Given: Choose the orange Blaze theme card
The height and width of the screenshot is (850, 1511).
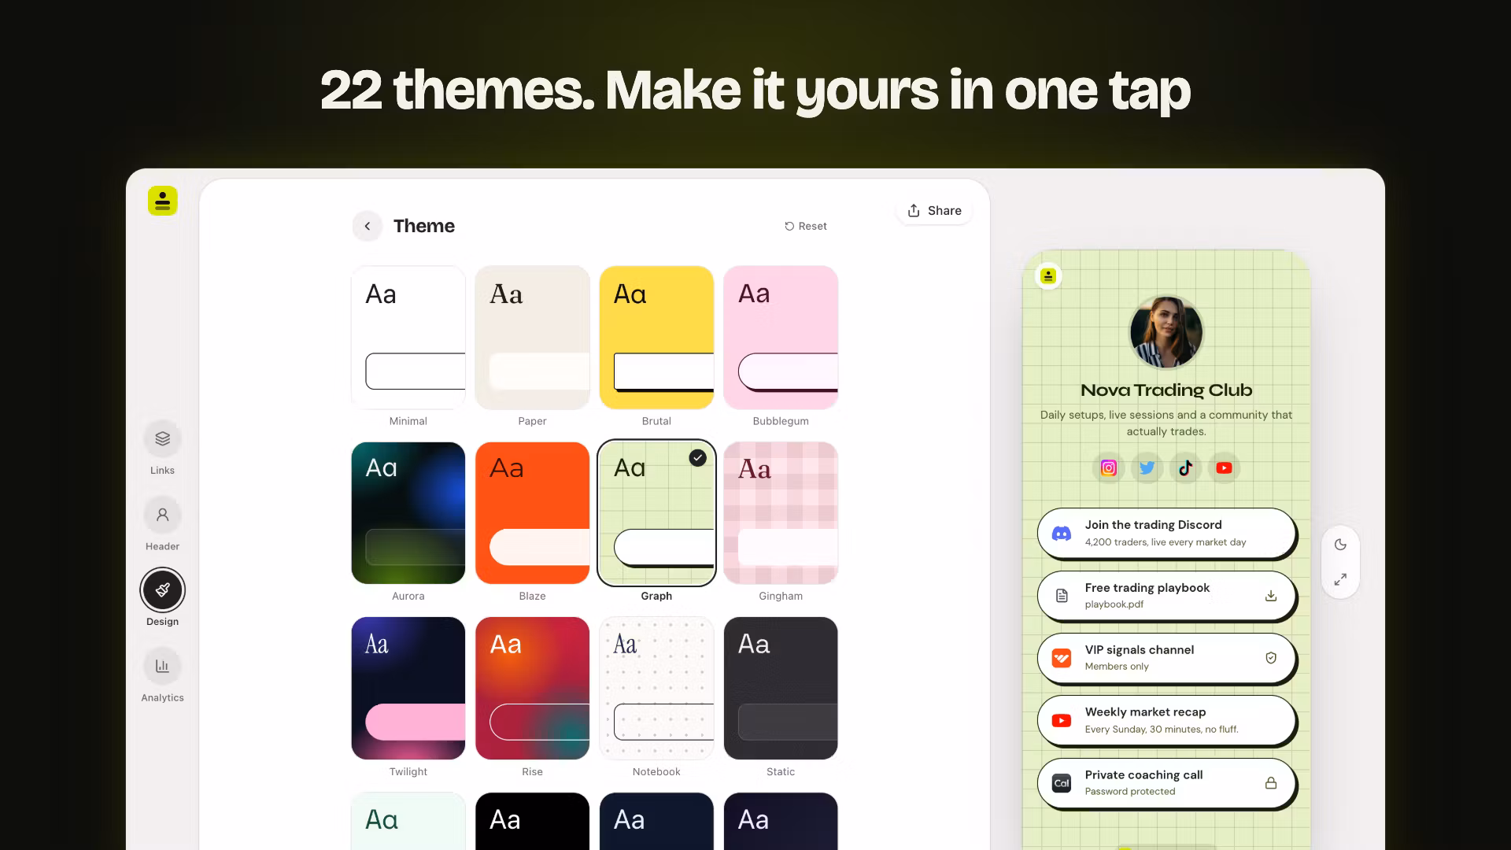Looking at the screenshot, I should (532, 513).
